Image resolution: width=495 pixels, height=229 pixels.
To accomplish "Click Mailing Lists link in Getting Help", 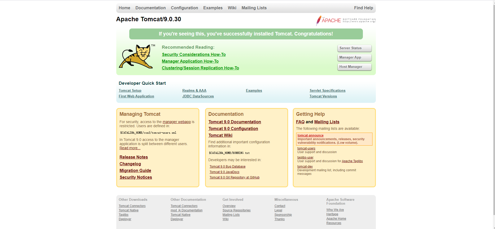I will click(327, 122).
